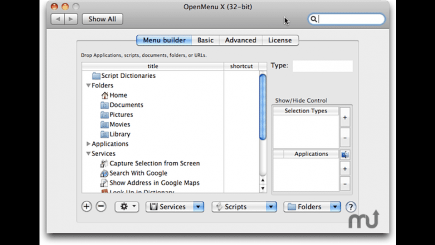Open the Scripts popup menu

click(244, 206)
